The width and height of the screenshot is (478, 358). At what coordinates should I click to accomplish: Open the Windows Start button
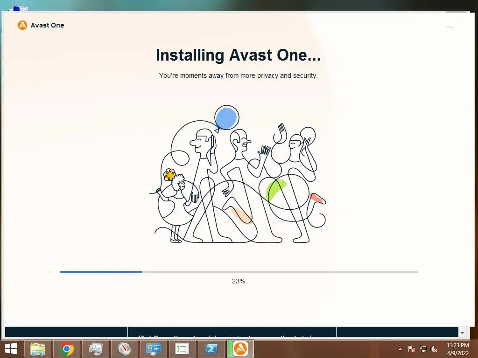pyautogui.click(x=11, y=349)
